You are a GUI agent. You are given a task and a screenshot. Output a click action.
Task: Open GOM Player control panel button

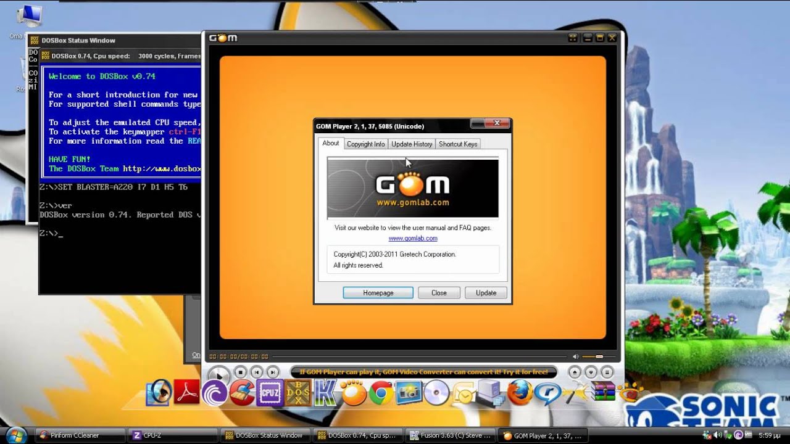coord(591,372)
